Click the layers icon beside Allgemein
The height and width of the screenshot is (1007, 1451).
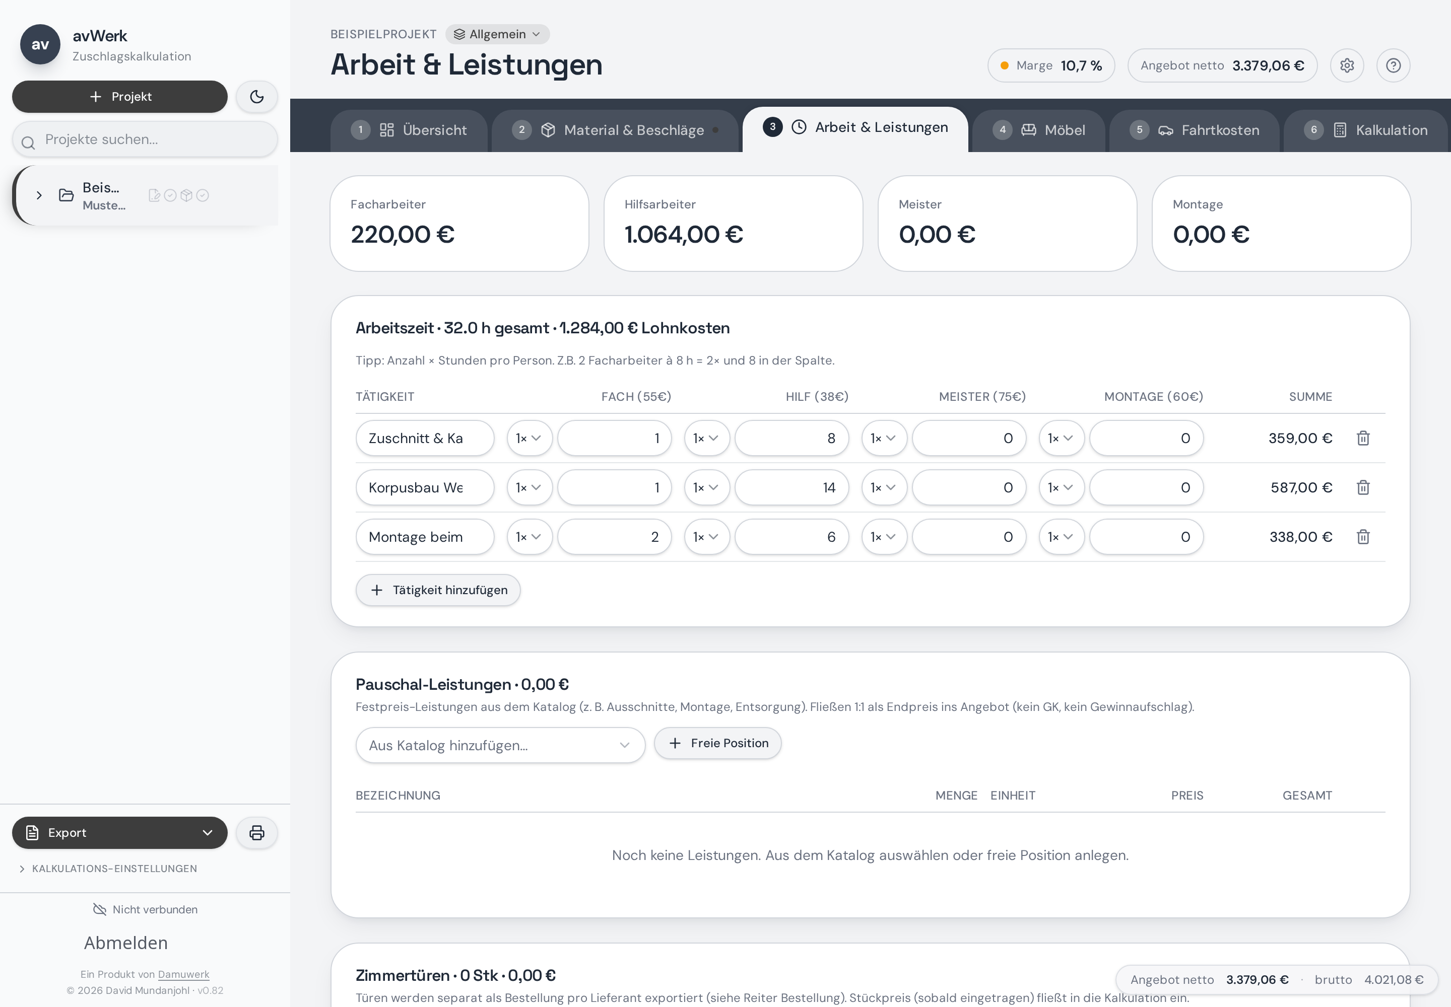pos(459,34)
